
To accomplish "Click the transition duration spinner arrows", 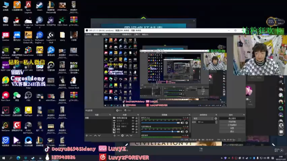I will pos(216,122).
